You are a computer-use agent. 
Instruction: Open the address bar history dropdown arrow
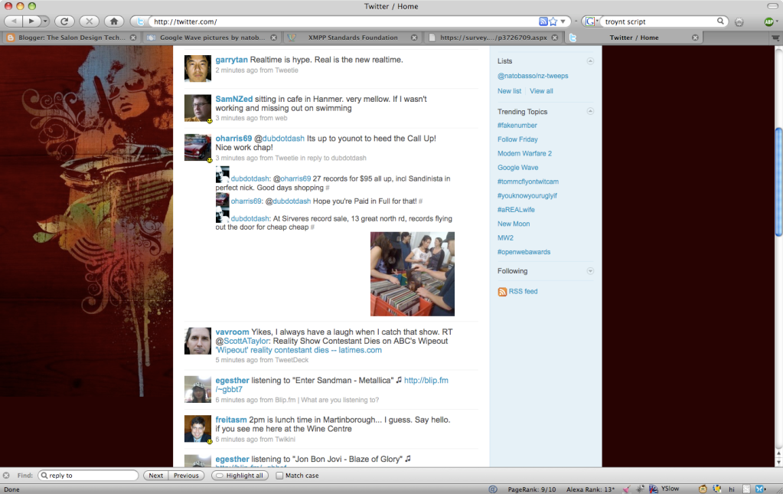click(x=563, y=21)
